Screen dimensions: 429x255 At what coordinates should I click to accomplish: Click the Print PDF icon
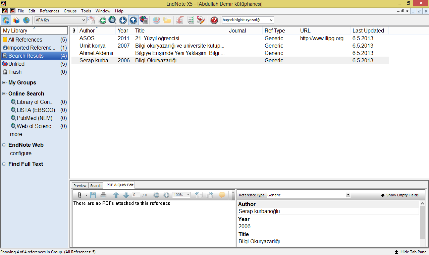coord(103,195)
